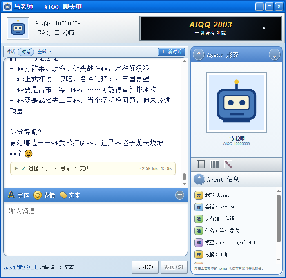Collapse the Agent 信息 panel
The height and width of the screenshot is (278, 286).
click(199, 179)
